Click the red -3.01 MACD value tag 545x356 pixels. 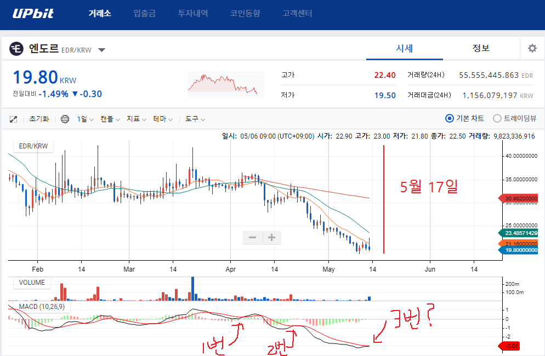pyautogui.click(x=509, y=346)
